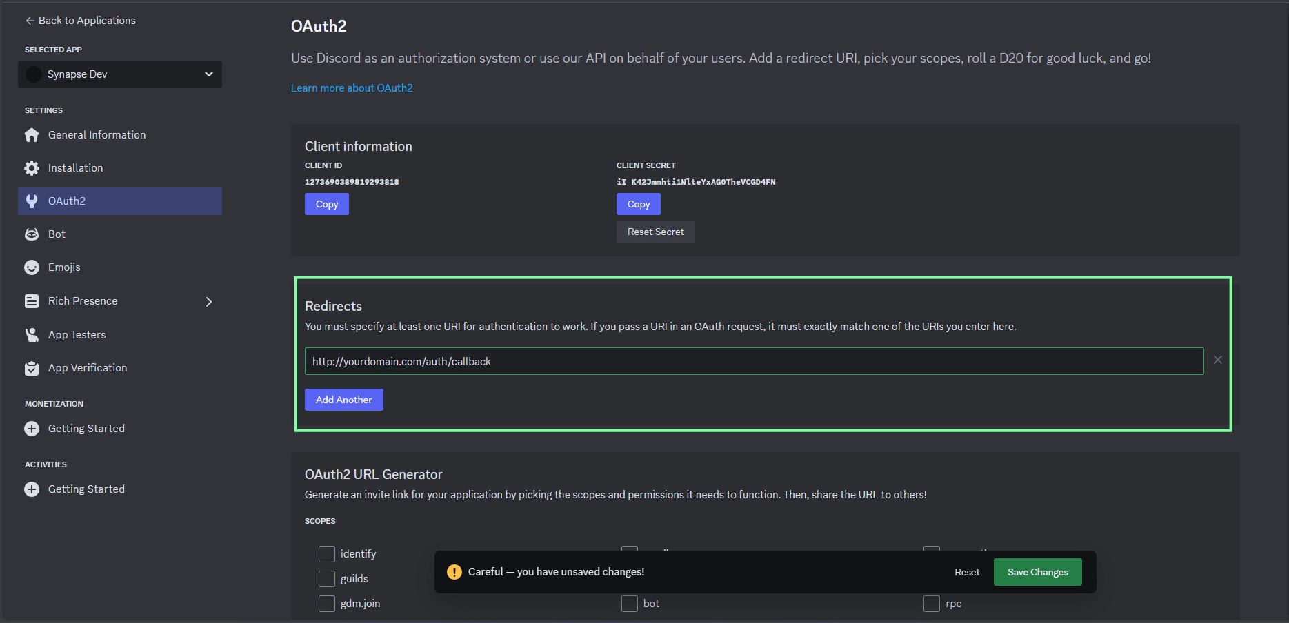The image size is (1289, 623).
Task: Click the Emojis smiley icon
Action: click(x=32, y=267)
